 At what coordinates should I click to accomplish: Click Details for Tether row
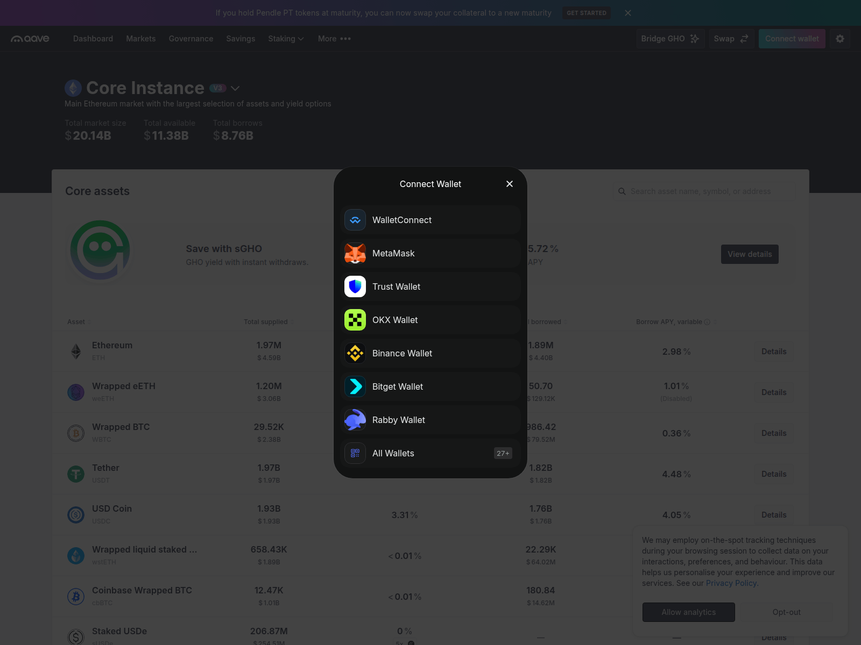point(774,474)
